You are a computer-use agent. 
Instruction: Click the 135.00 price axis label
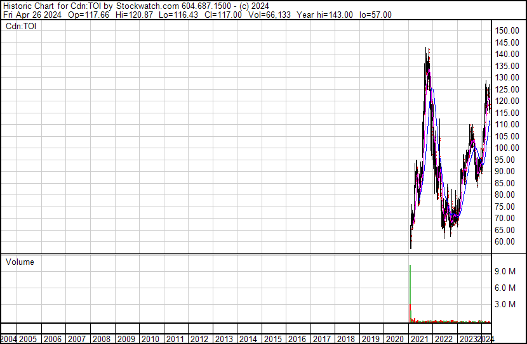[x=507, y=66]
